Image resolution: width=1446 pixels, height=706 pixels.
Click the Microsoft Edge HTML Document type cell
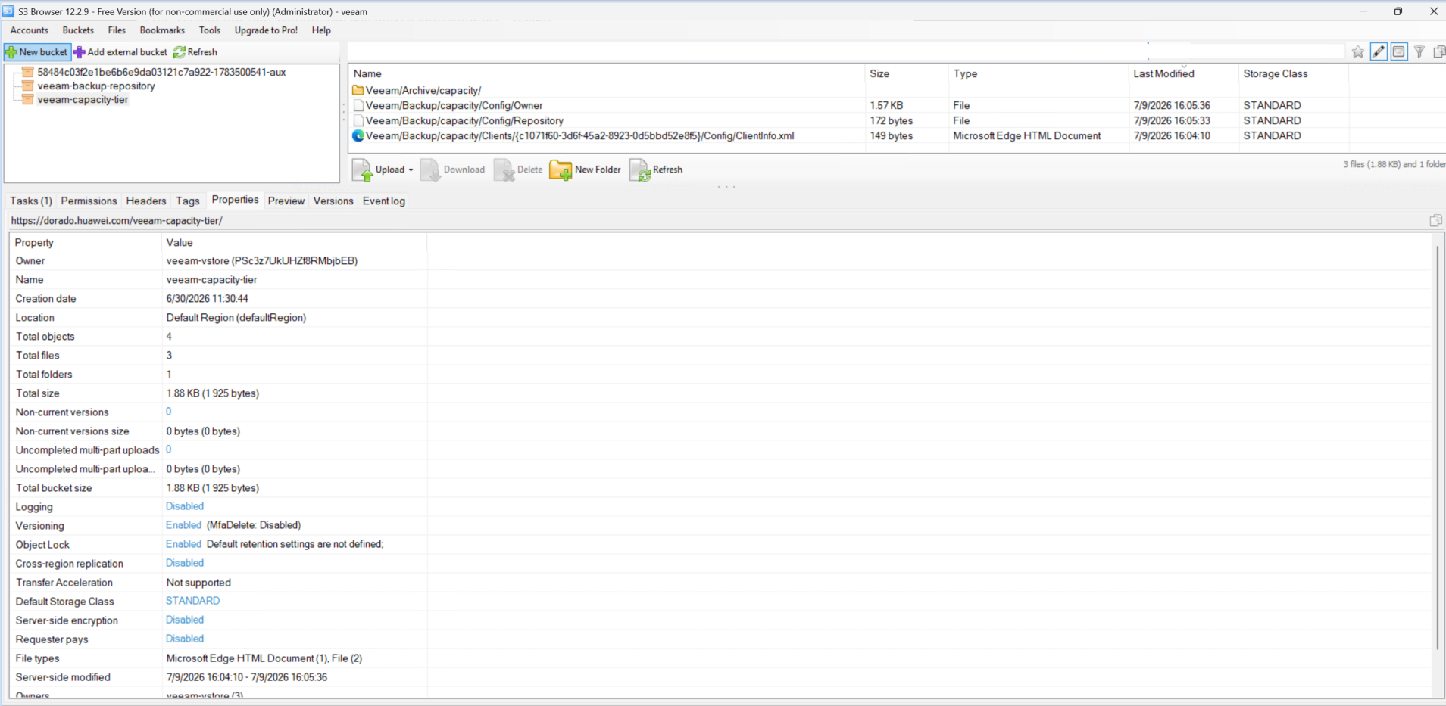(x=1027, y=135)
